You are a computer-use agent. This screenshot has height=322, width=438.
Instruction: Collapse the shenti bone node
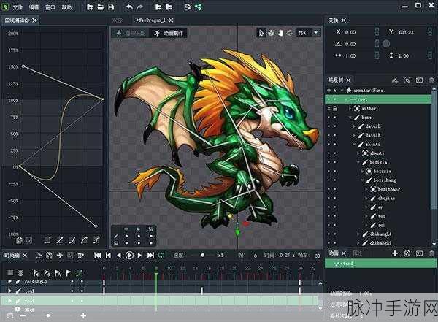coord(354,145)
